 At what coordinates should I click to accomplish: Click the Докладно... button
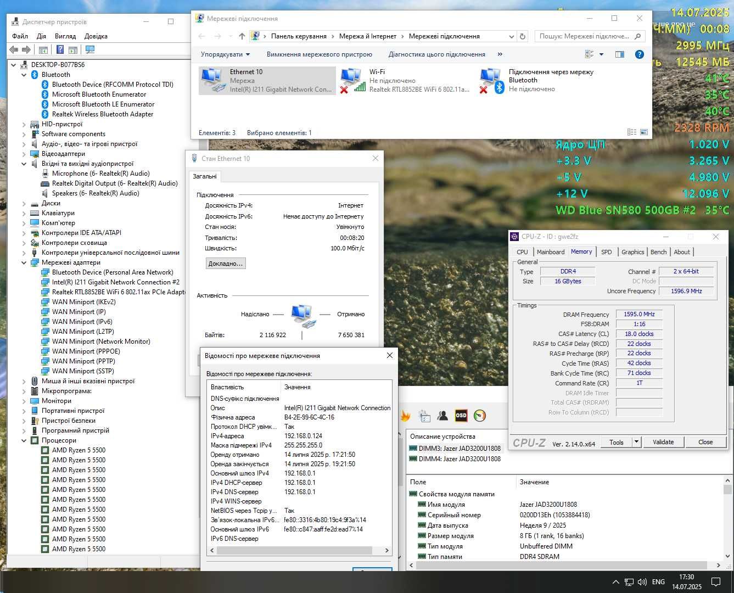coord(226,264)
